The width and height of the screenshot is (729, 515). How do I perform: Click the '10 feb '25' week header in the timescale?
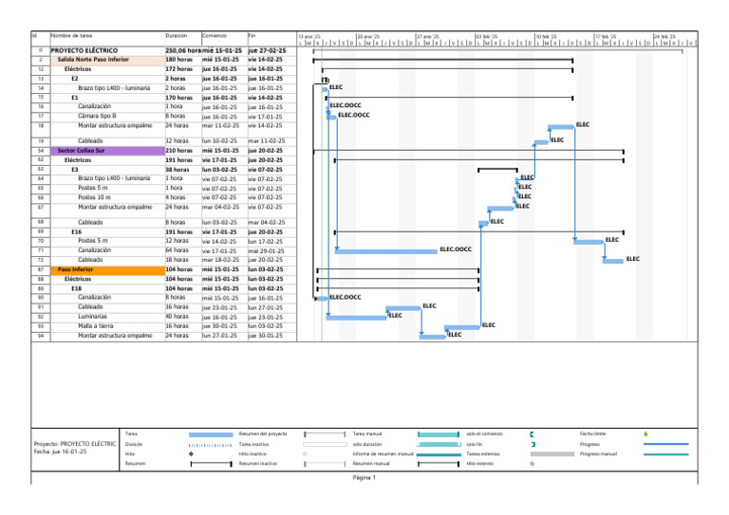coord(547,36)
